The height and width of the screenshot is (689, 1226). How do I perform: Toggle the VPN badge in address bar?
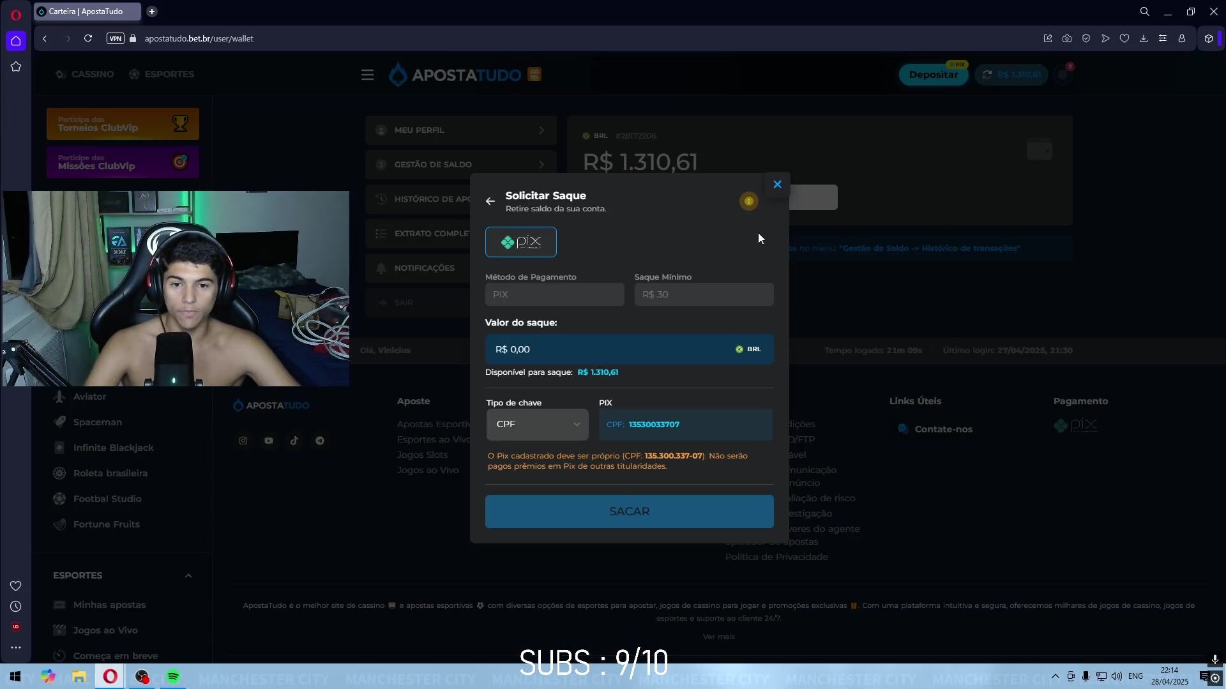pos(115,38)
